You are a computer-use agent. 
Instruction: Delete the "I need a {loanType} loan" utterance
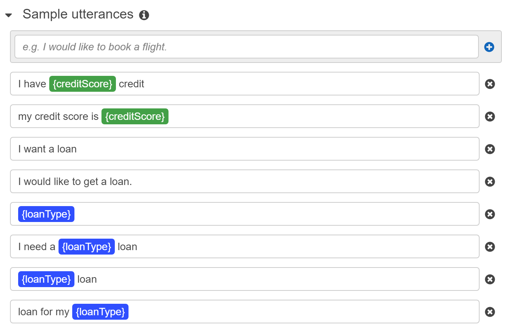[x=490, y=247]
